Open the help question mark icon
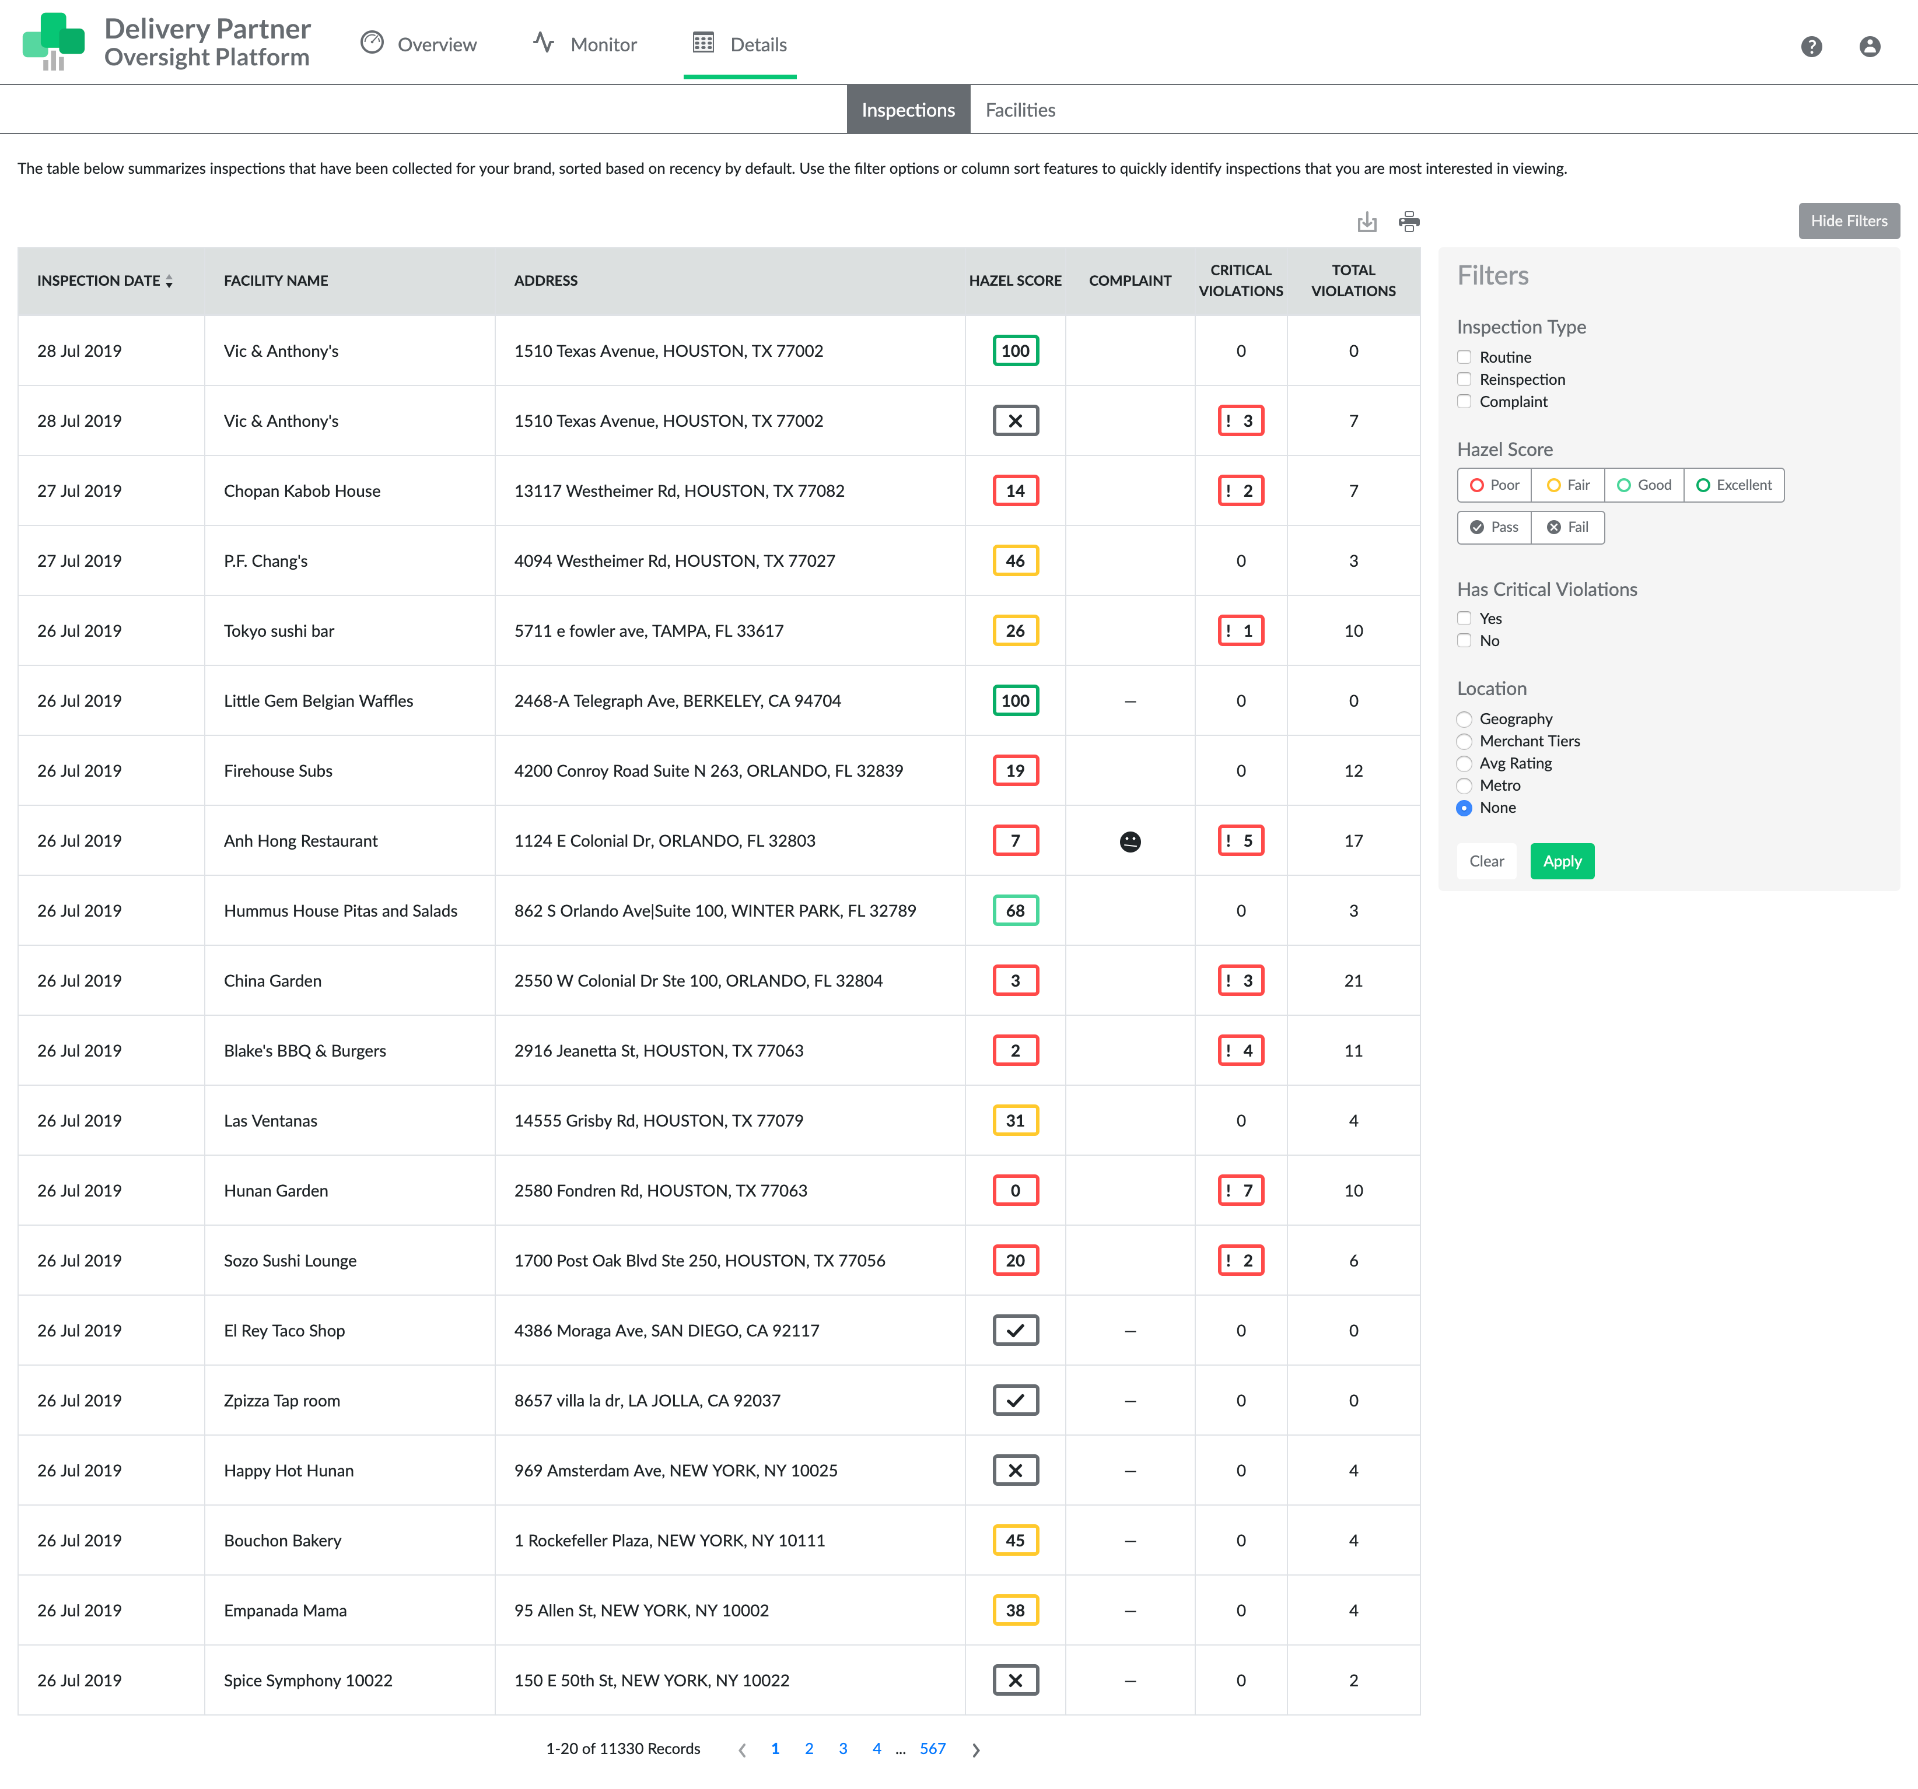 (x=1811, y=46)
